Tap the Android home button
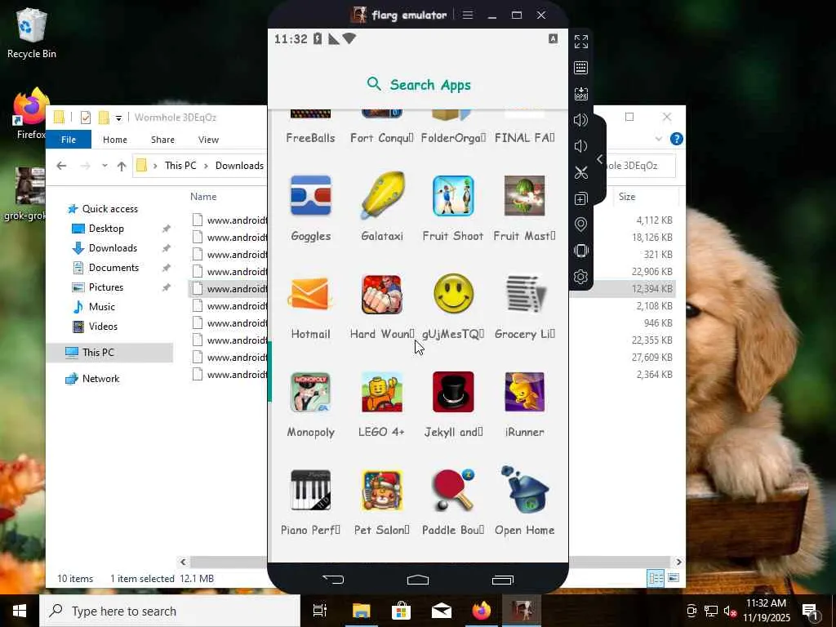836x627 pixels. pyautogui.click(x=418, y=579)
